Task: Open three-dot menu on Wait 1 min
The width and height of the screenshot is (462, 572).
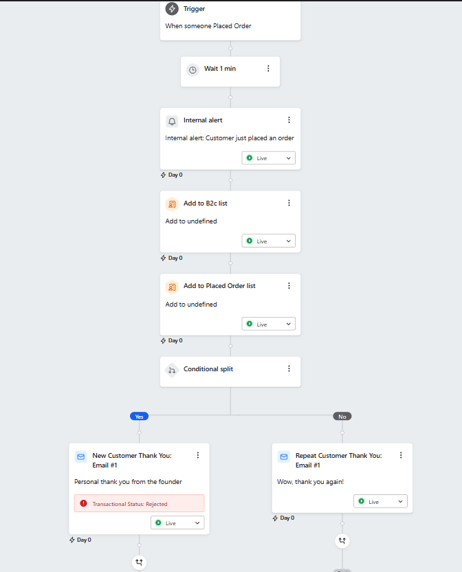Action: pyautogui.click(x=268, y=69)
